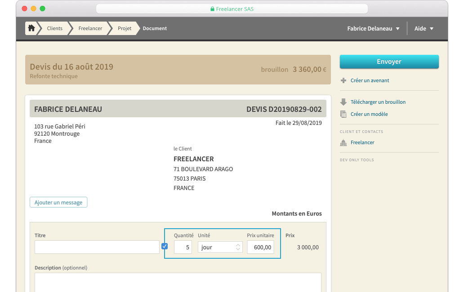Click the Description text area

coord(178,282)
